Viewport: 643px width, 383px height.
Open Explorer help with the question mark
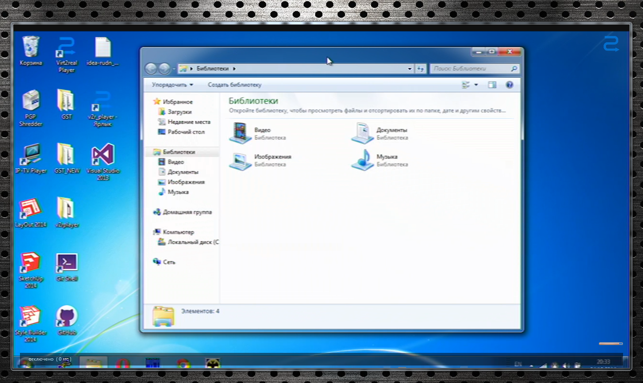pyautogui.click(x=509, y=85)
